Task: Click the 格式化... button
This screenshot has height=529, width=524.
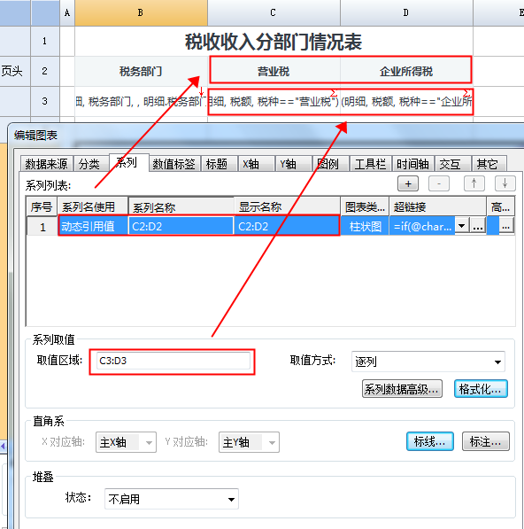Action: pyautogui.click(x=481, y=389)
